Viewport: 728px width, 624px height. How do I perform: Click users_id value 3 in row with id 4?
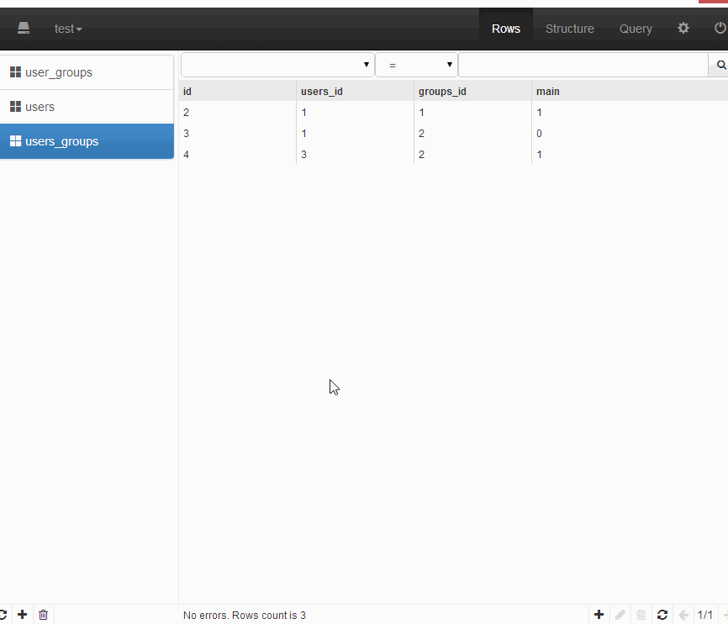pyautogui.click(x=303, y=155)
